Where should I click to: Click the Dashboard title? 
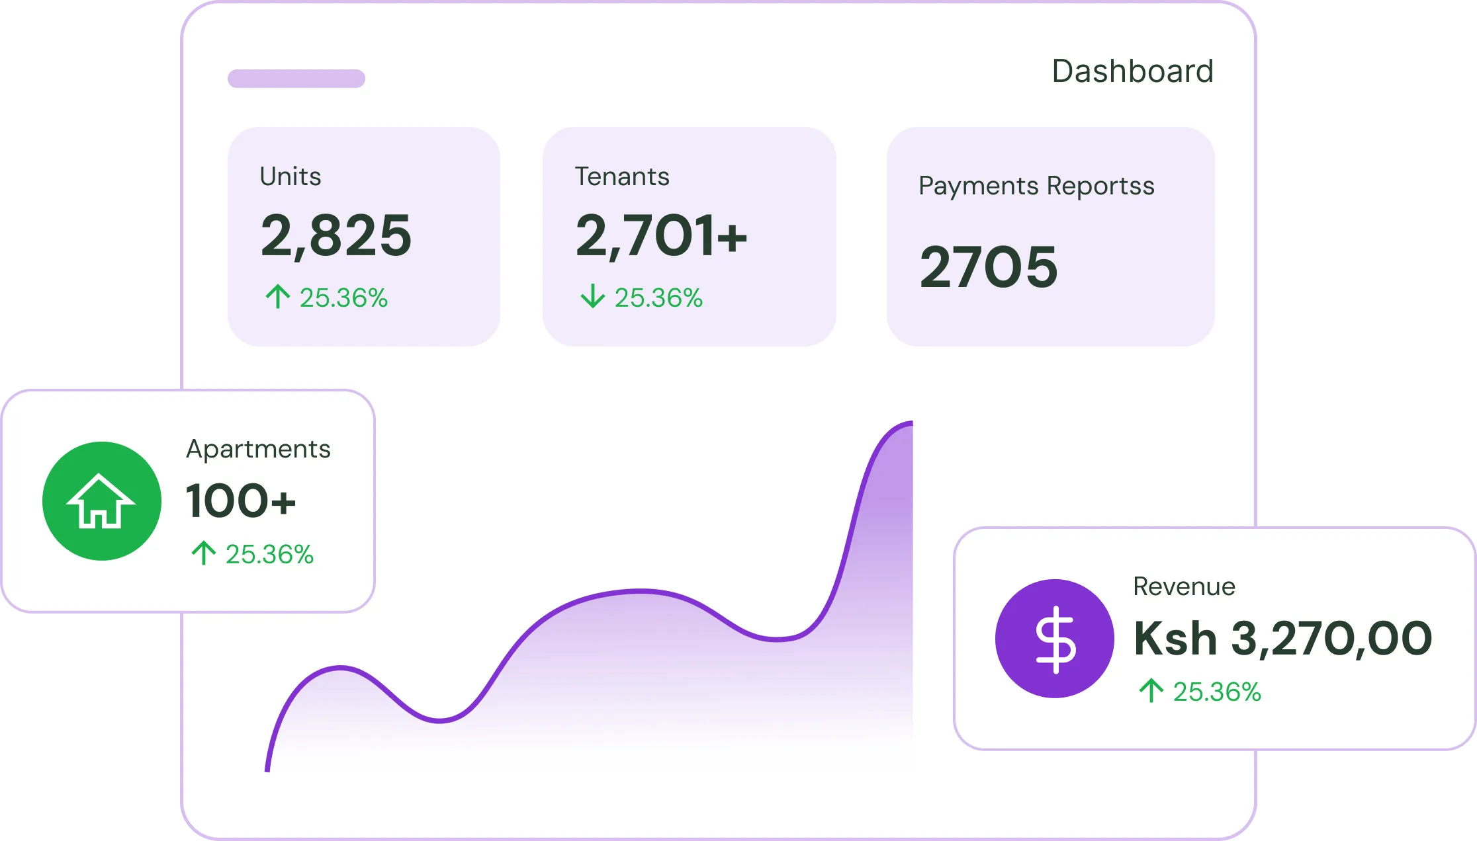coord(1132,71)
